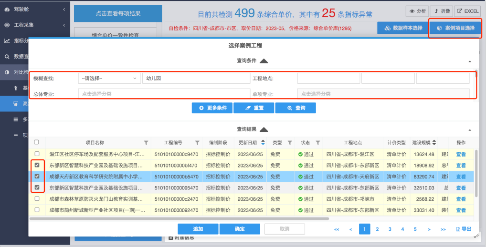Click small arrow at right of 查询条件 header
The height and width of the screenshot is (247, 486).
(x=470, y=62)
